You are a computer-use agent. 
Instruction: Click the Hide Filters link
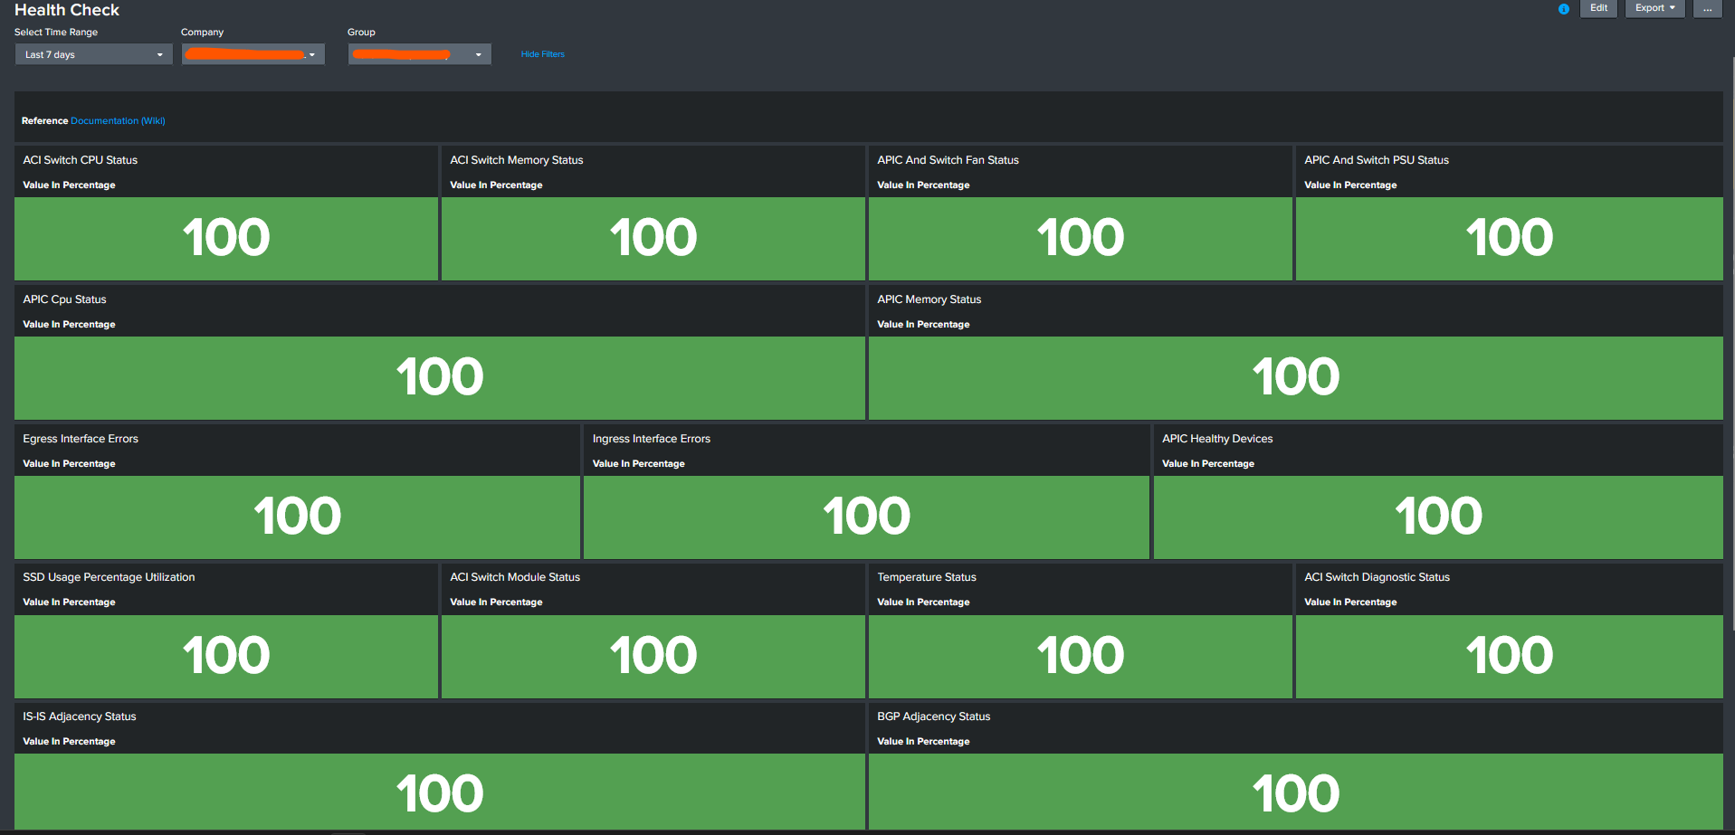click(x=542, y=54)
